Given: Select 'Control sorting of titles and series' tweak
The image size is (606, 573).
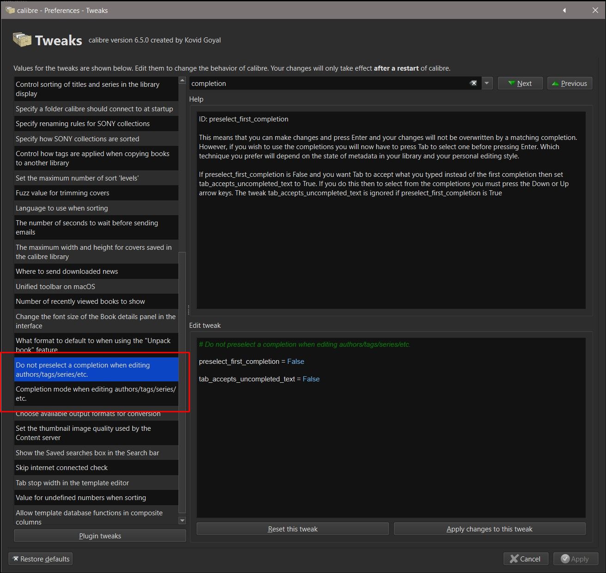Looking at the screenshot, I should [x=96, y=89].
